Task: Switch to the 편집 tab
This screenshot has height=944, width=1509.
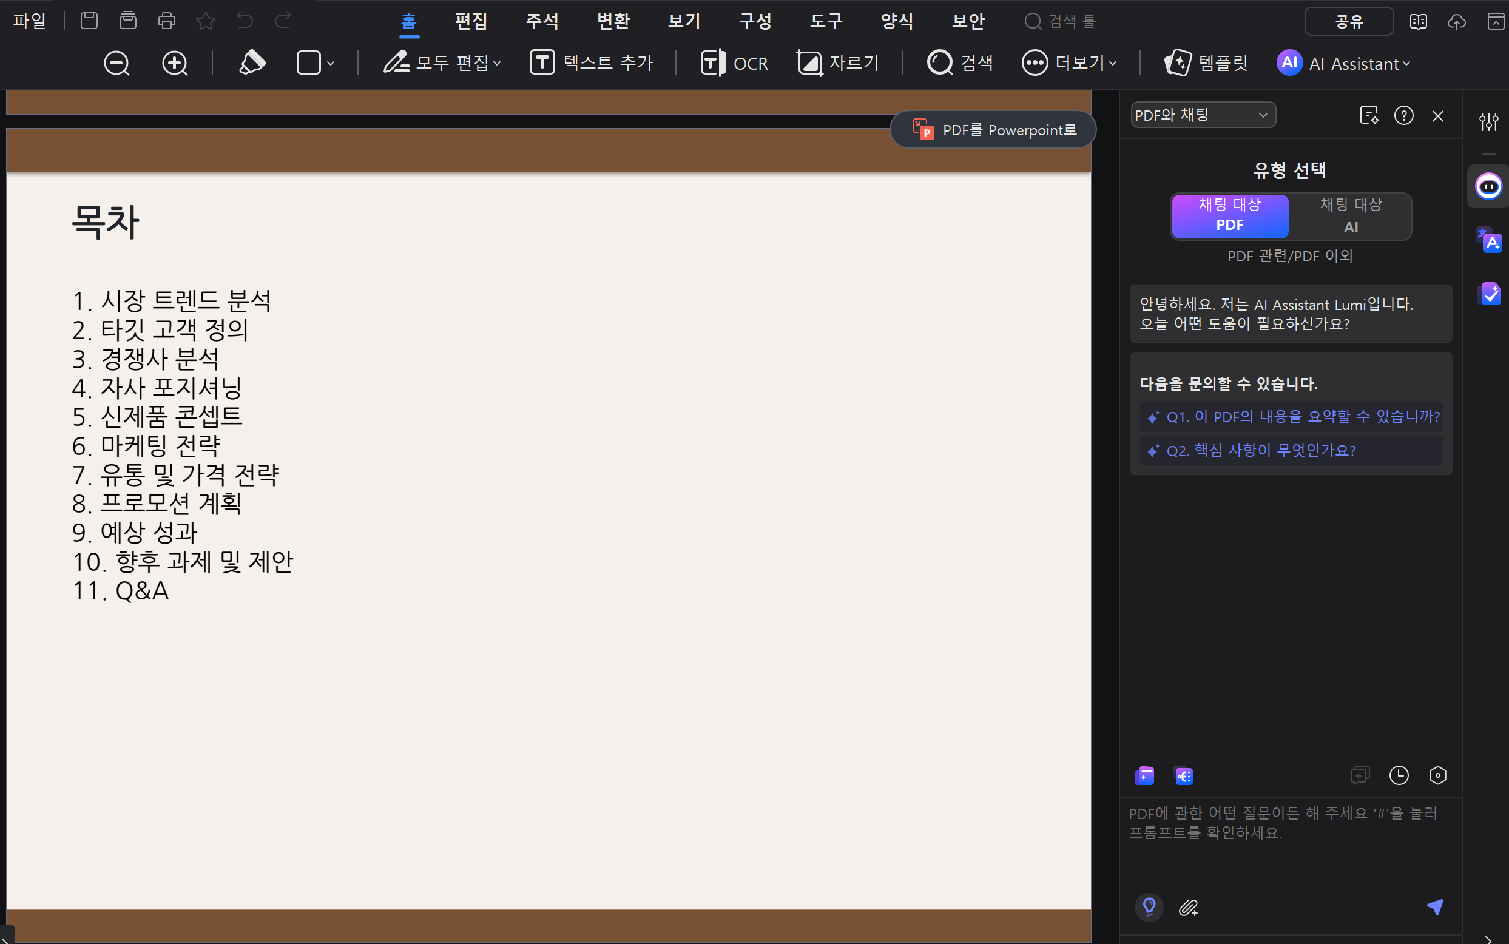Action: [471, 21]
